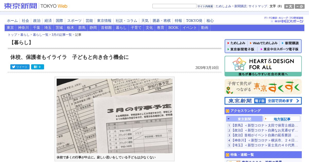This screenshot has height=162, width=309.
Task: Select イベント in sub-navigation bar
Action: [x=190, y=28]
